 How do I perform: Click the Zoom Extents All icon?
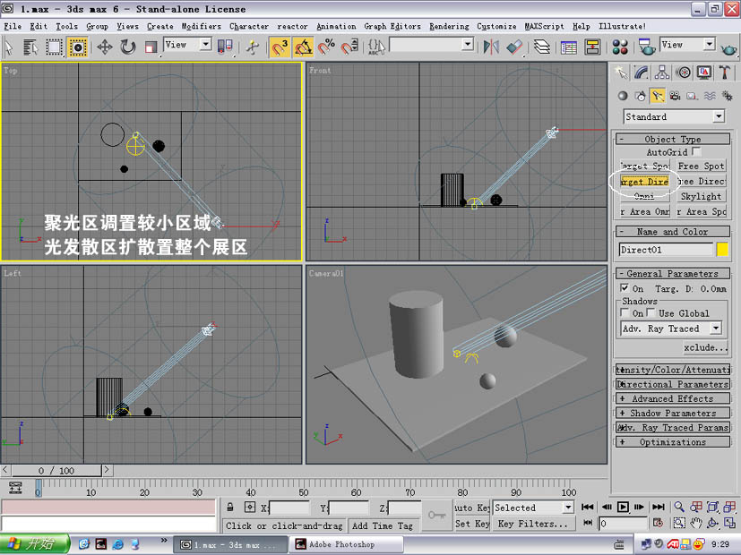729,507
